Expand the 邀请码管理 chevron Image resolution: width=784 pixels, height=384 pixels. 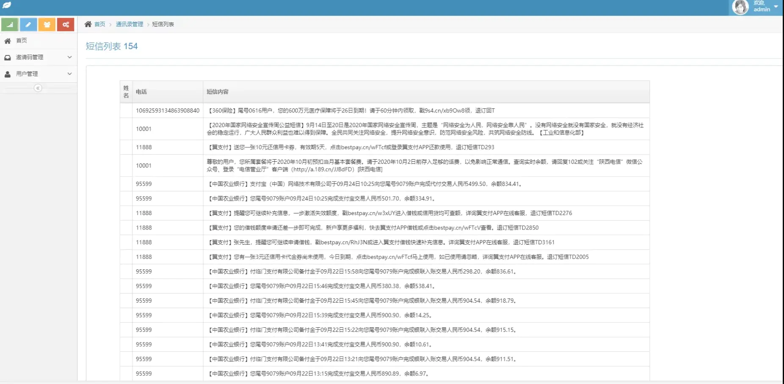click(69, 57)
